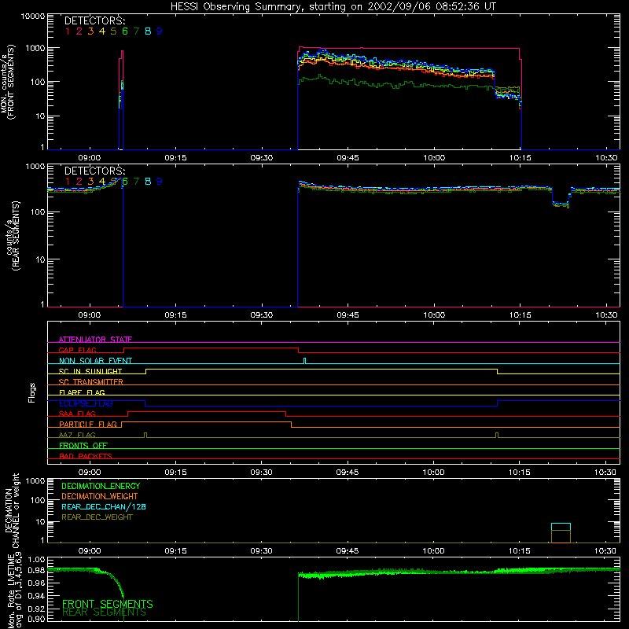Click the REAR_DEC_WEIGHT legend entry

coord(97,517)
